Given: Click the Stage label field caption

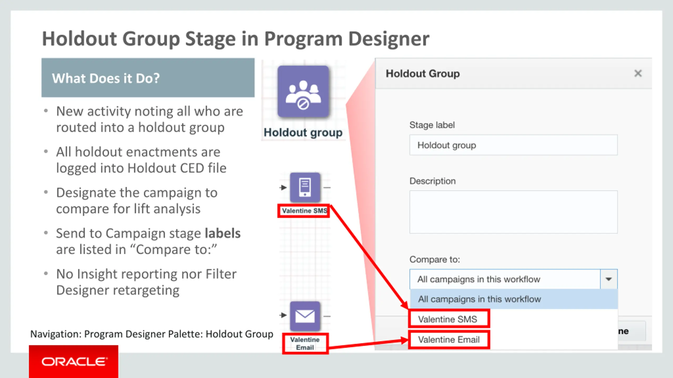Looking at the screenshot, I should pyautogui.click(x=432, y=125).
